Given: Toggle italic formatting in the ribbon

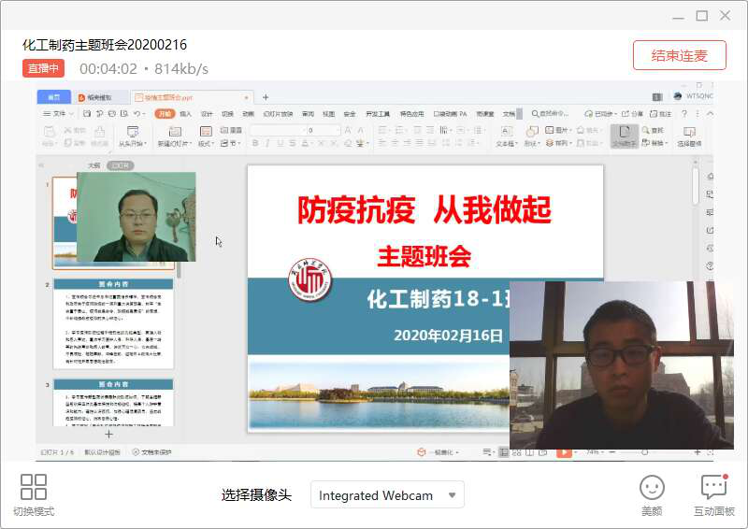Looking at the screenshot, I should (267, 144).
